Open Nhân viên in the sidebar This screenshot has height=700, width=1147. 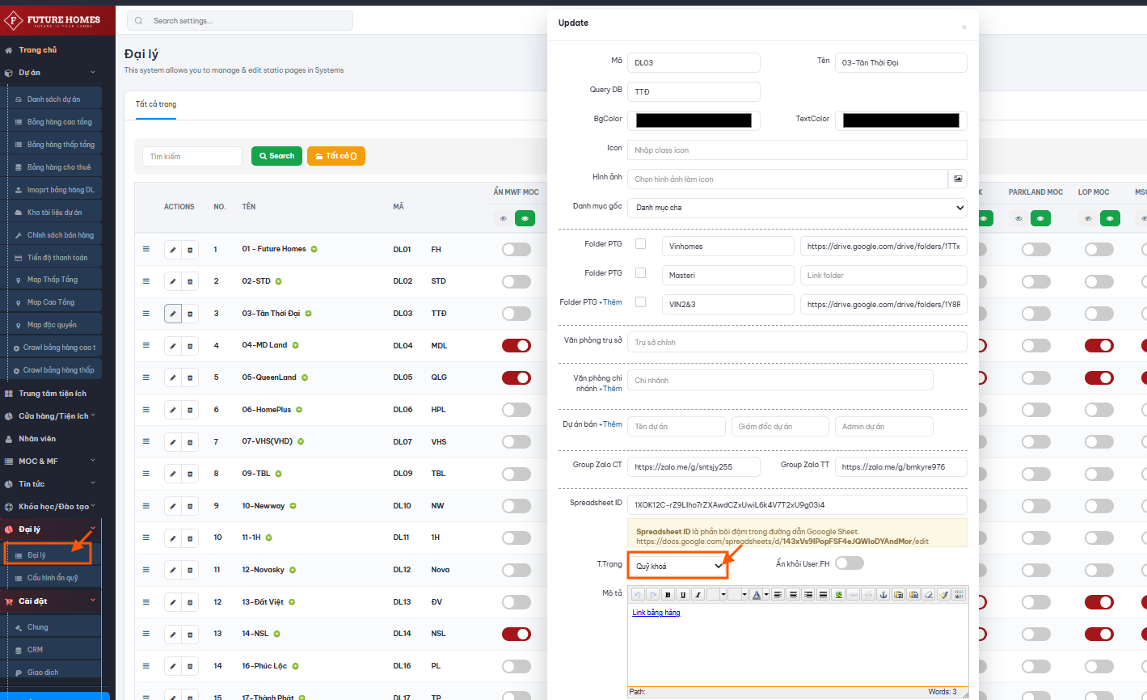tap(37, 439)
